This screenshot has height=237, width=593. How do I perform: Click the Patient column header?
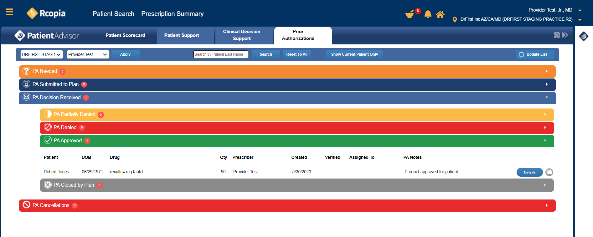tap(51, 157)
